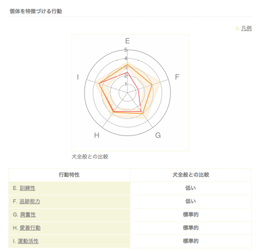Open the 愛着行動 link in row H
The width and height of the screenshot is (265, 251).
pyautogui.click(x=30, y=228)
